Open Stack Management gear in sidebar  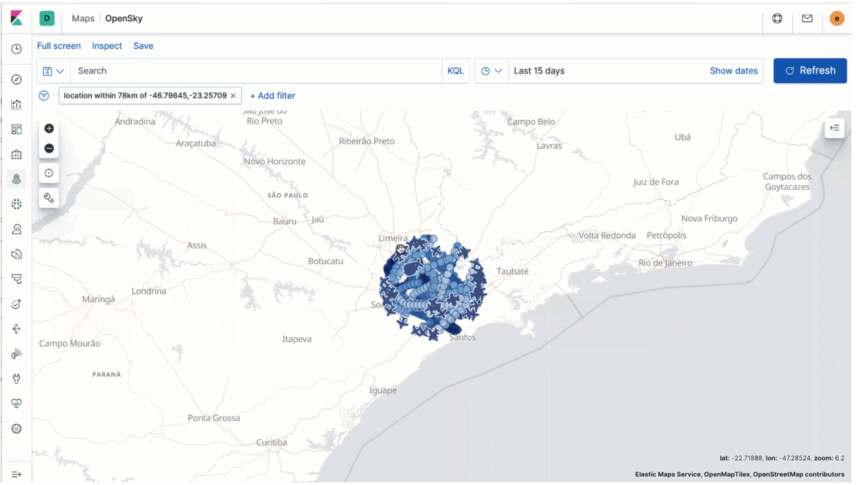coord(16,428)
